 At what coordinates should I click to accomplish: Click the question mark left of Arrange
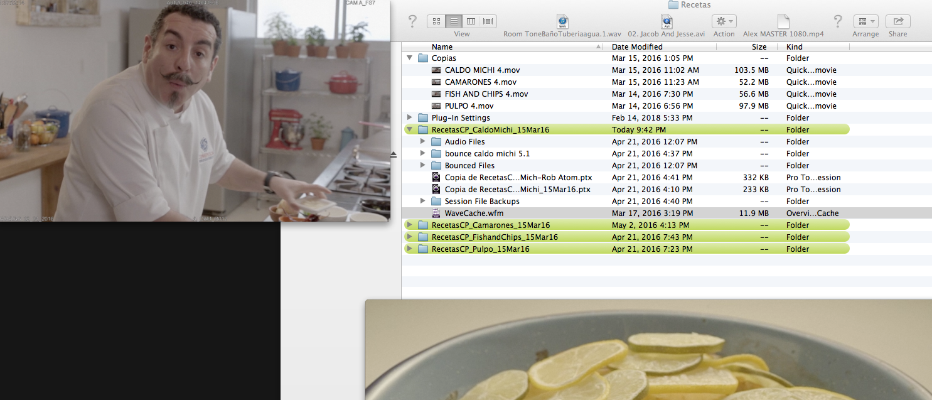837,21
